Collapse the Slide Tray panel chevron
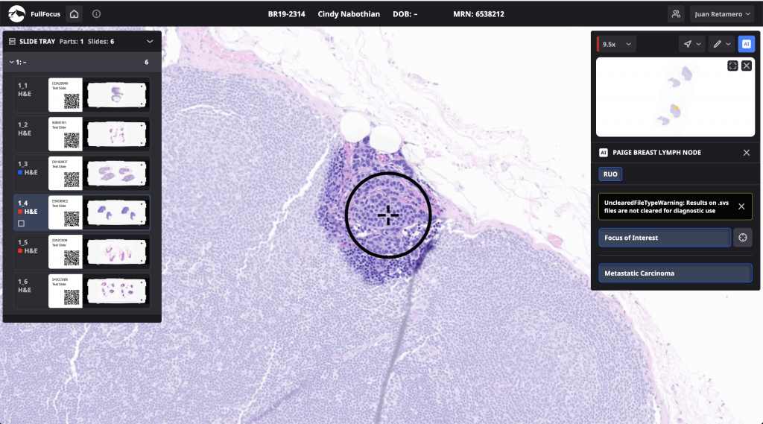 pyautogui.click(x=150, y=42)
